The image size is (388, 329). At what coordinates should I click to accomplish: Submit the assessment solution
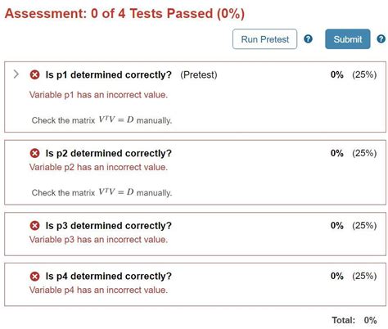coord(348,39)
